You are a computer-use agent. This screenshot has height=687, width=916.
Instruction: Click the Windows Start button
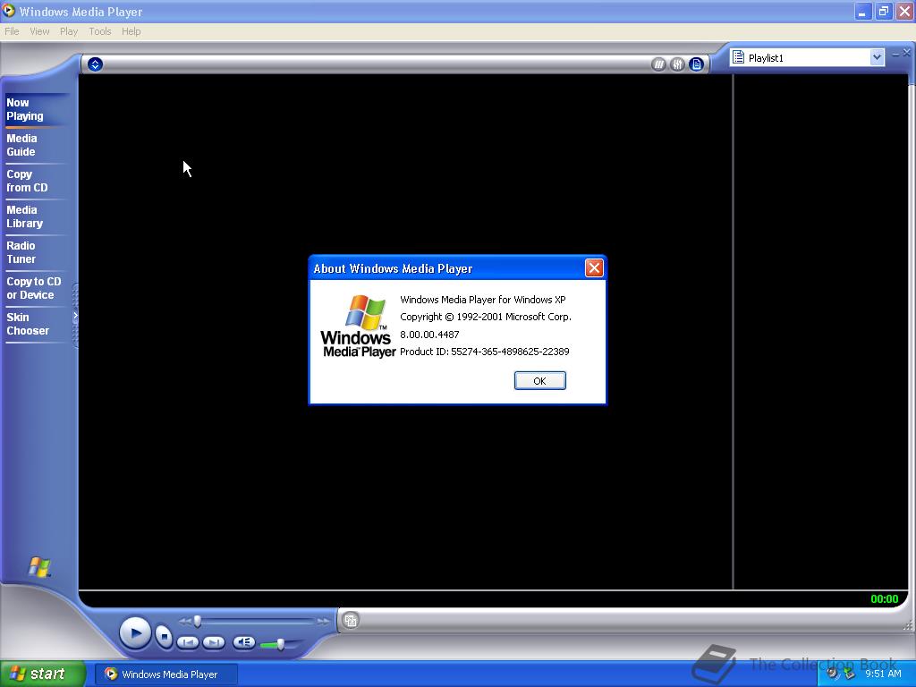[43, 674]
